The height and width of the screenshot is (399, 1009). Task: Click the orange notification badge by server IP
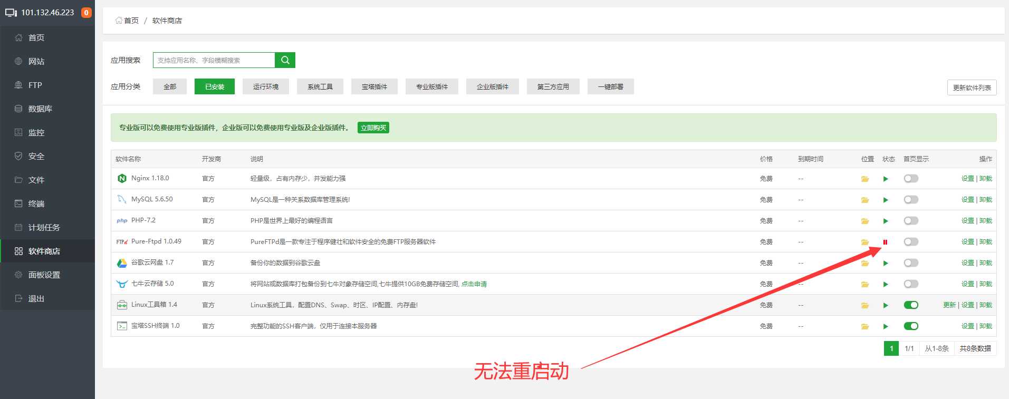point(86,12)
